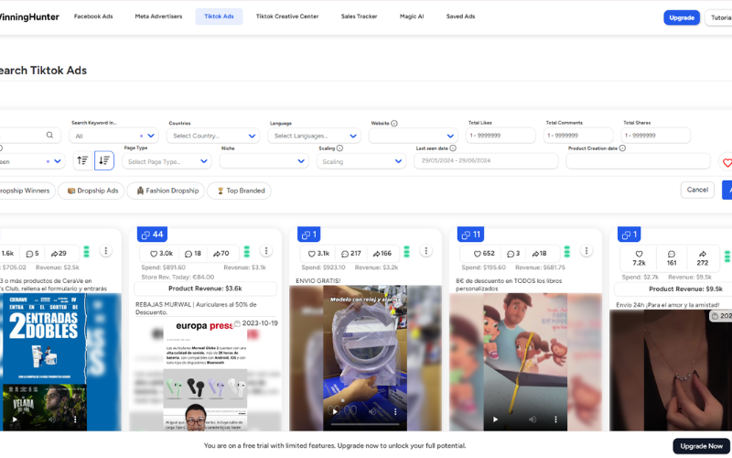Click the Upgrade Now banner button
This screenshot has height=458, width=732.
click(701, 446)
